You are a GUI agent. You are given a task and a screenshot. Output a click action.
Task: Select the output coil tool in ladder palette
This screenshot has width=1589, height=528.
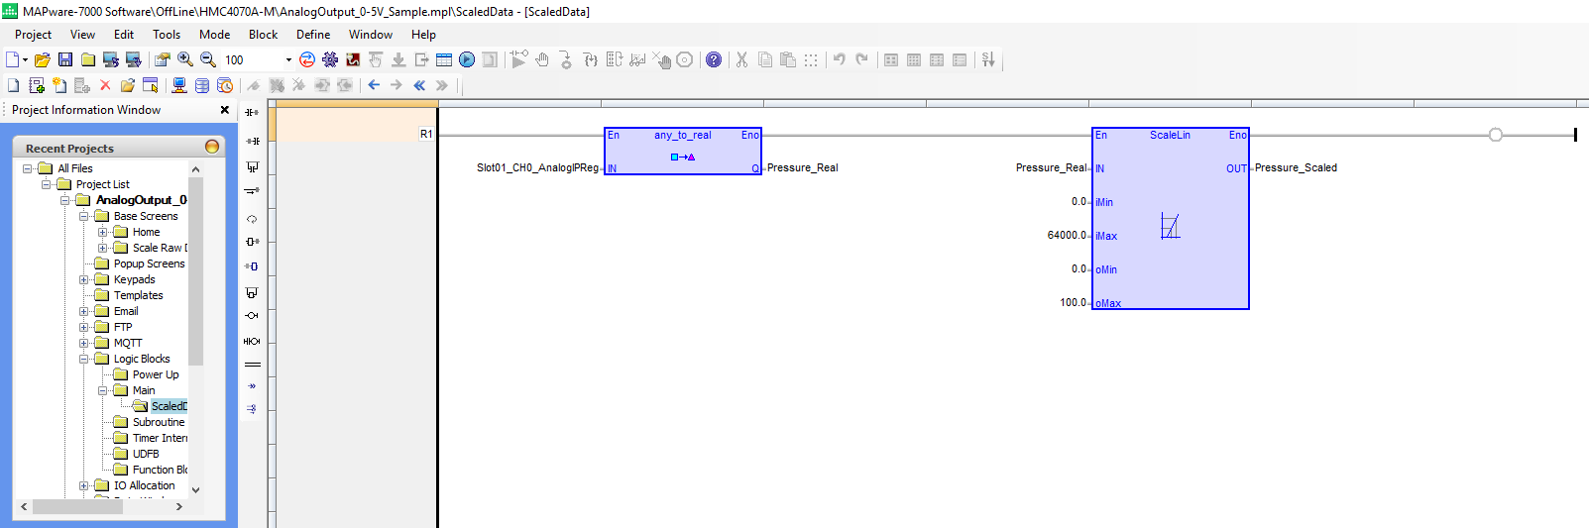pyautogui.click(x=252, y=316)
